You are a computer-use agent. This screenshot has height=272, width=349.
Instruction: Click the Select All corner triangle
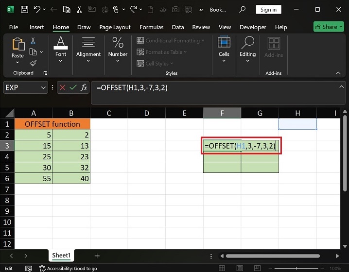(x=9, y=114)
